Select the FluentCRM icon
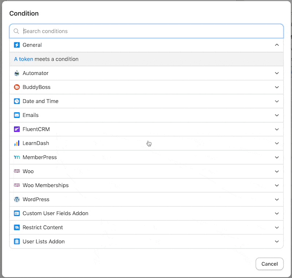The height and width of the screenshot is (278, 292). 17,129
